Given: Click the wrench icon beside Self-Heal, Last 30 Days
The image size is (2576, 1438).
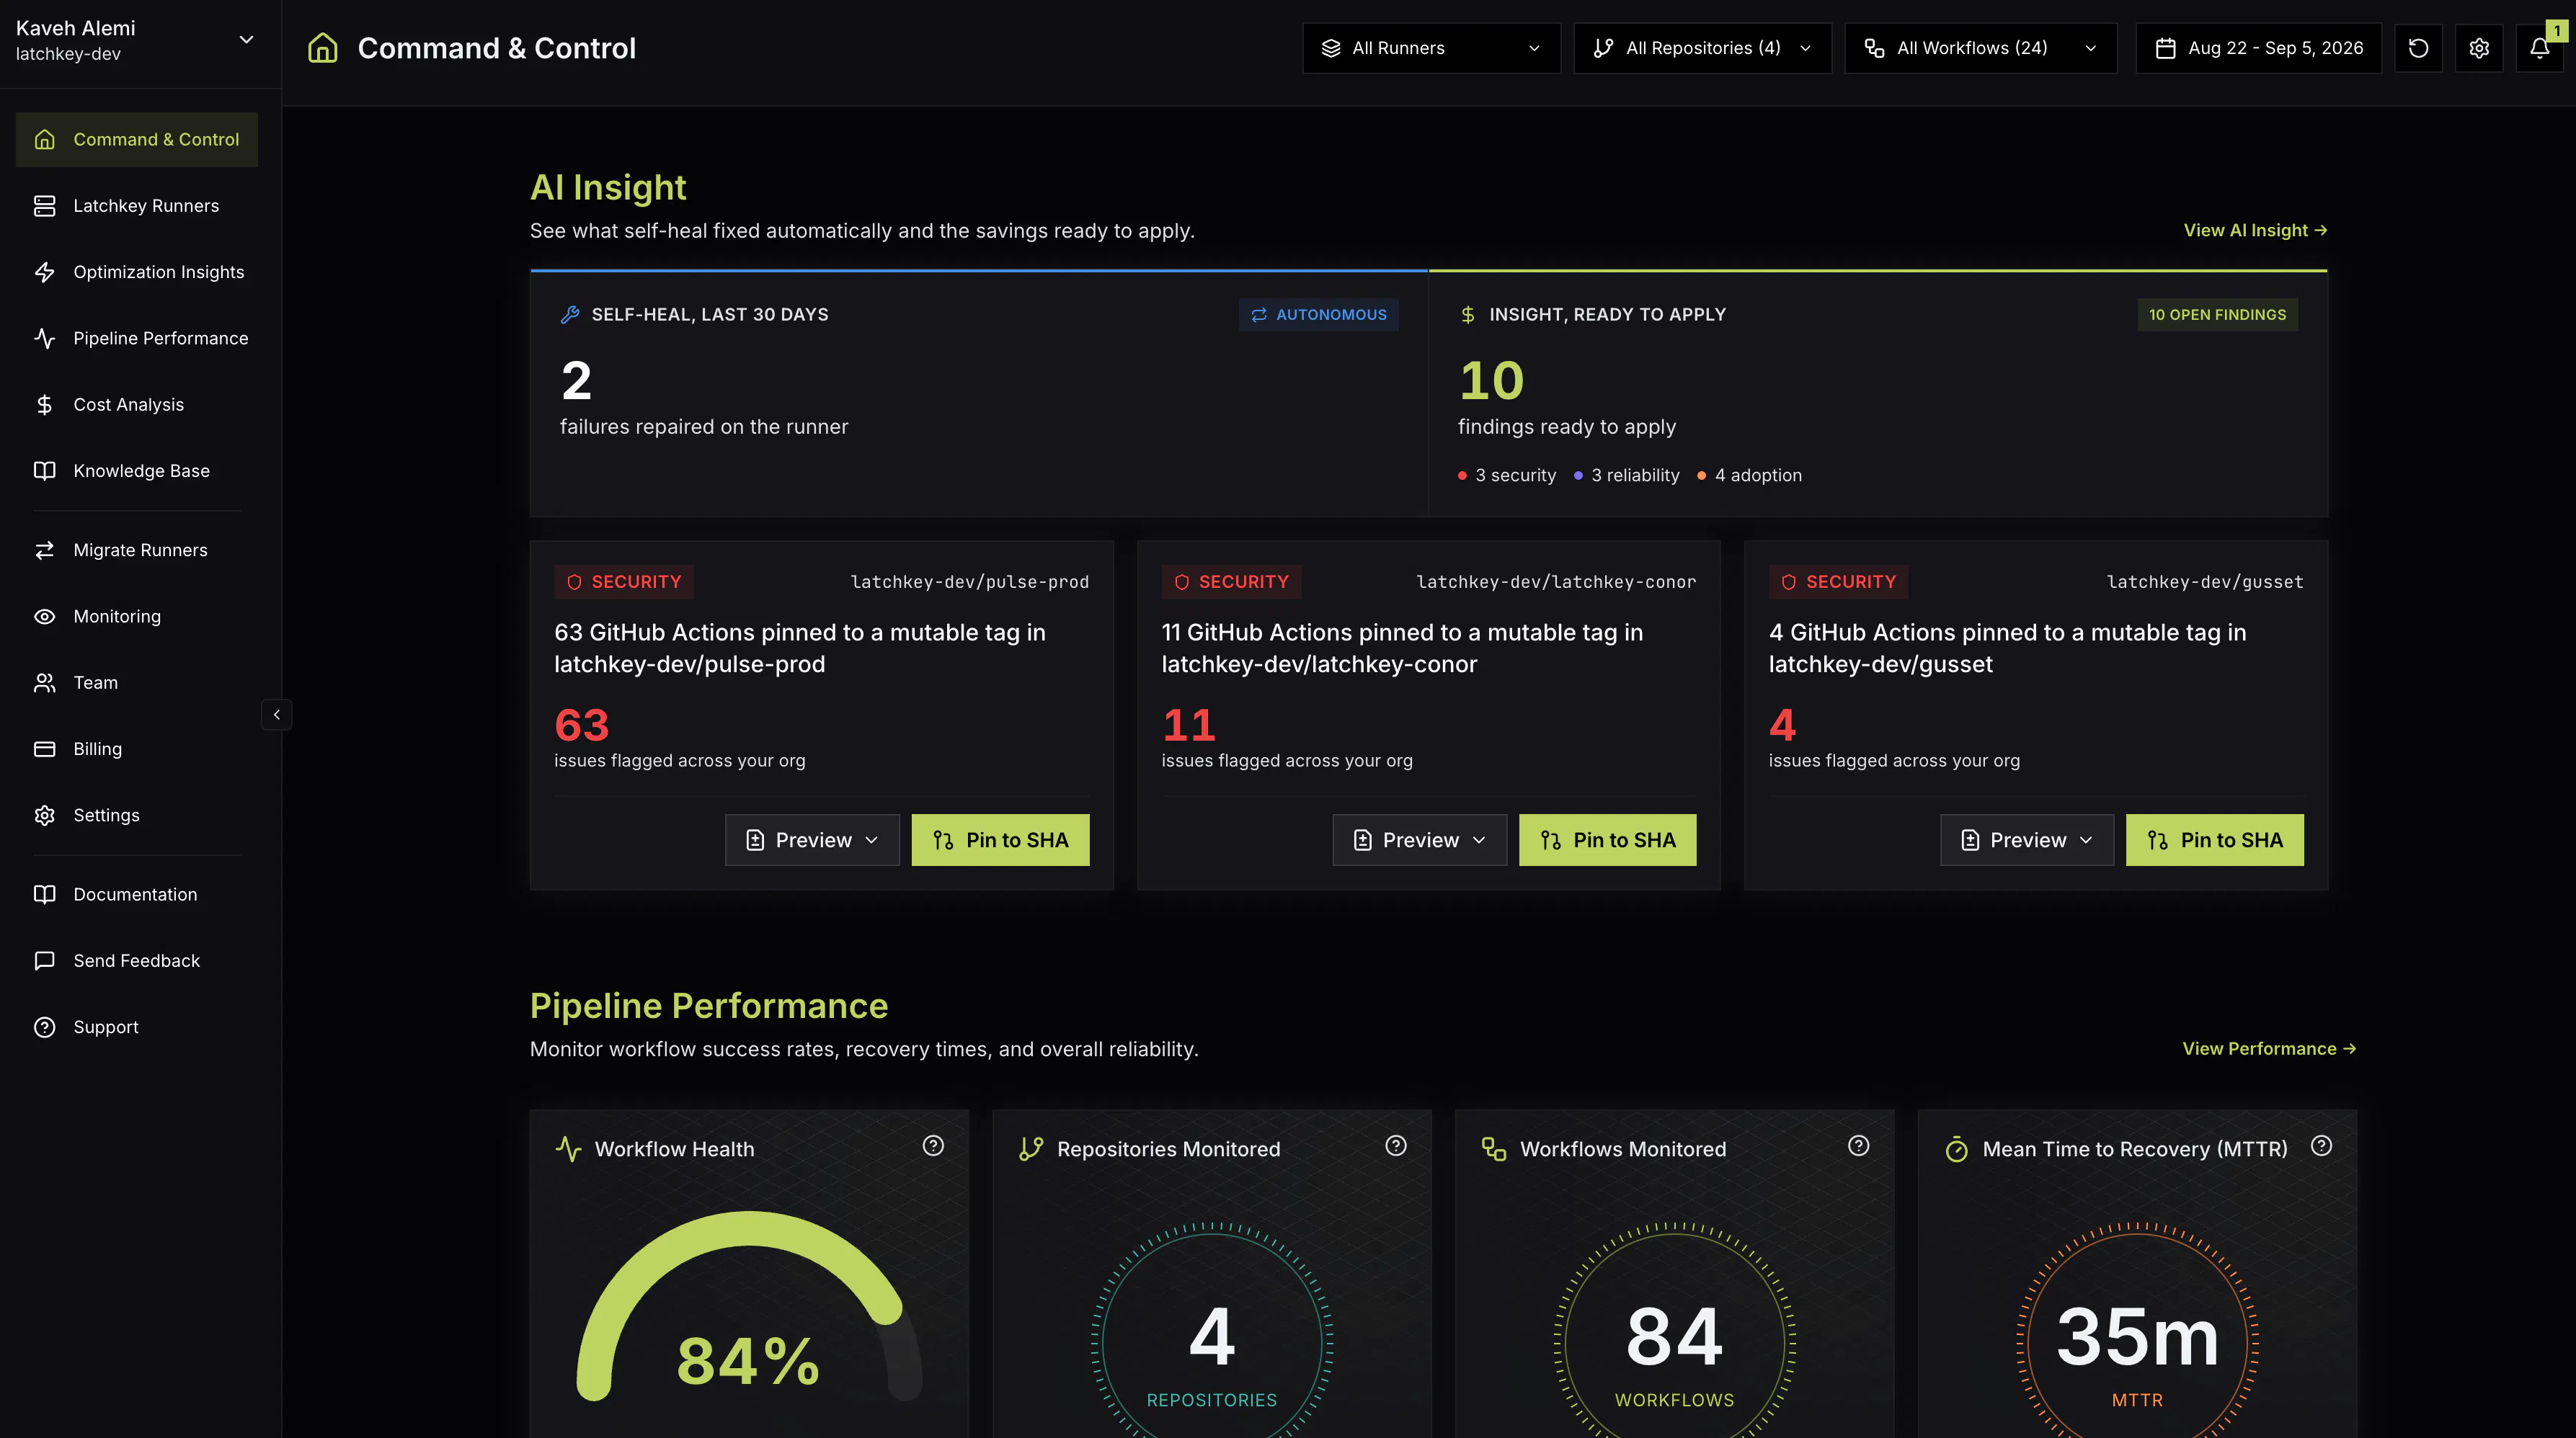Looking at the screenshot, I should pyautogui.click(x=570, y=315).
